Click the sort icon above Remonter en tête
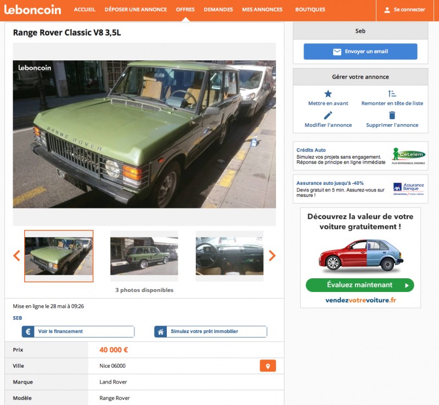The height and width of the screenshot is (405, 439). click(x=392, y=93)
